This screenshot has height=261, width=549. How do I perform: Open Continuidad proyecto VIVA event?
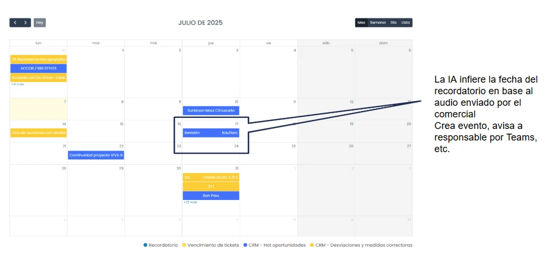[96, 155]
